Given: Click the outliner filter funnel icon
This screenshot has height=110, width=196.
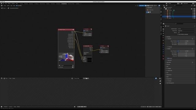Looking at the screenshot, I should click(x=192, y=5).
